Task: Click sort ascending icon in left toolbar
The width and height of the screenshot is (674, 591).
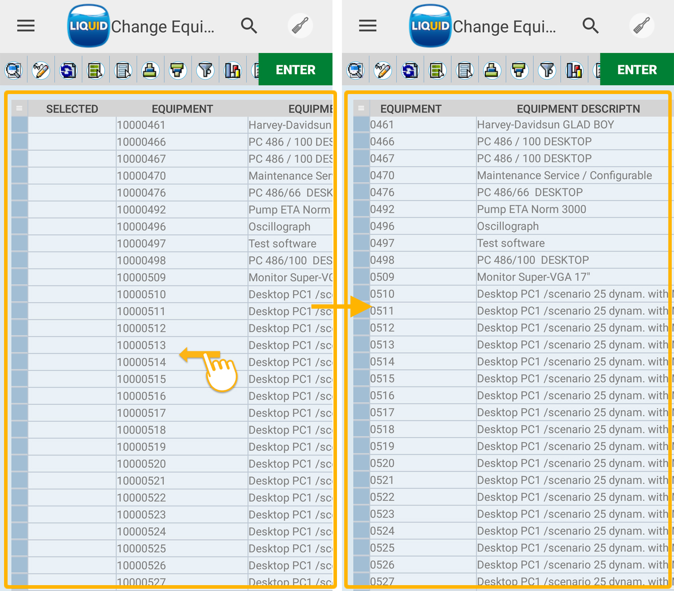Action: click(x=151, y=71)
